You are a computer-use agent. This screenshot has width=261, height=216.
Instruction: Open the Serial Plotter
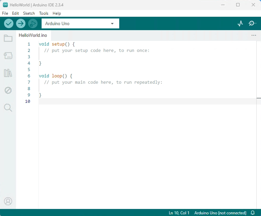point(240,23)
